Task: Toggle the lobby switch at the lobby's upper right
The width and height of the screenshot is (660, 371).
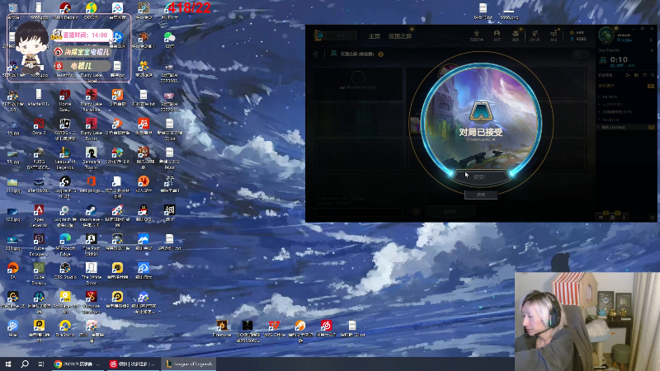Action: click(x=581, y=54)
